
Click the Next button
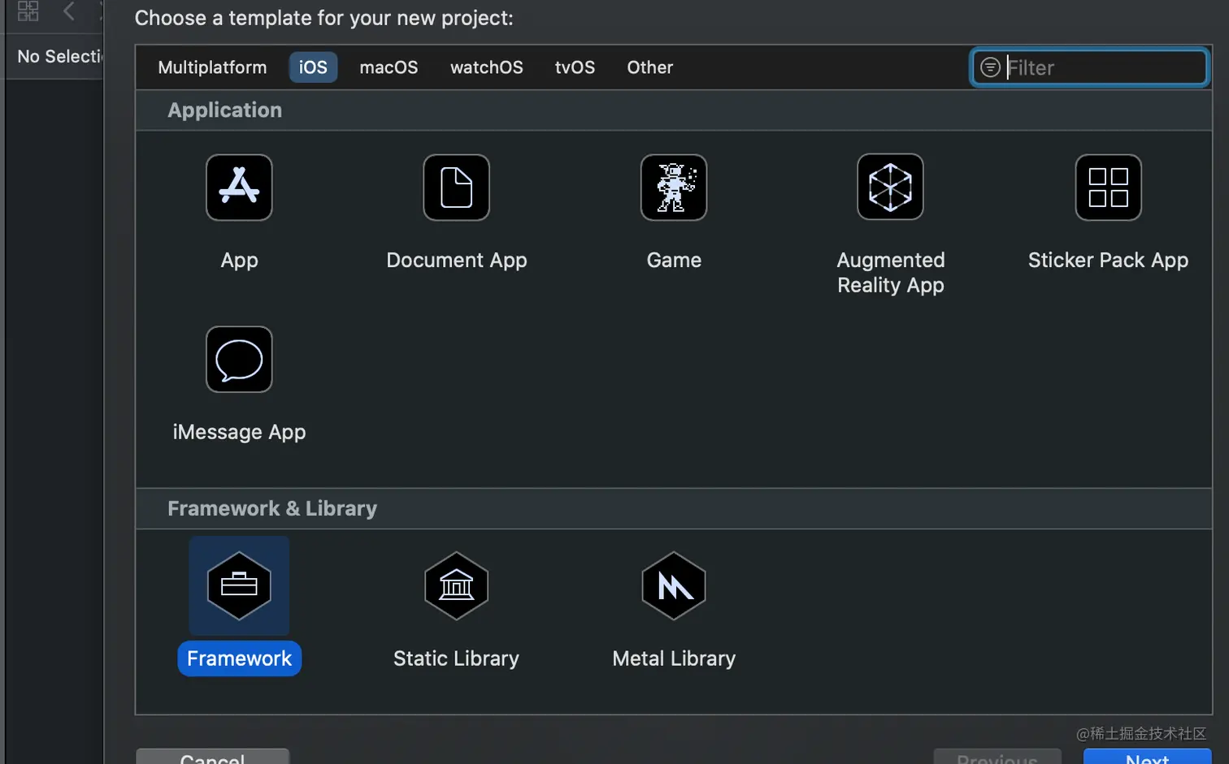1147,757
